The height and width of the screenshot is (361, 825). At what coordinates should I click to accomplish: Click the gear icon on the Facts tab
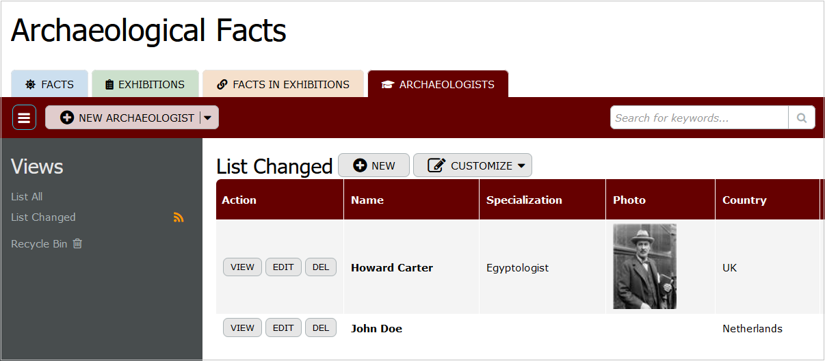pyautogui.click(x=30, y=85)
